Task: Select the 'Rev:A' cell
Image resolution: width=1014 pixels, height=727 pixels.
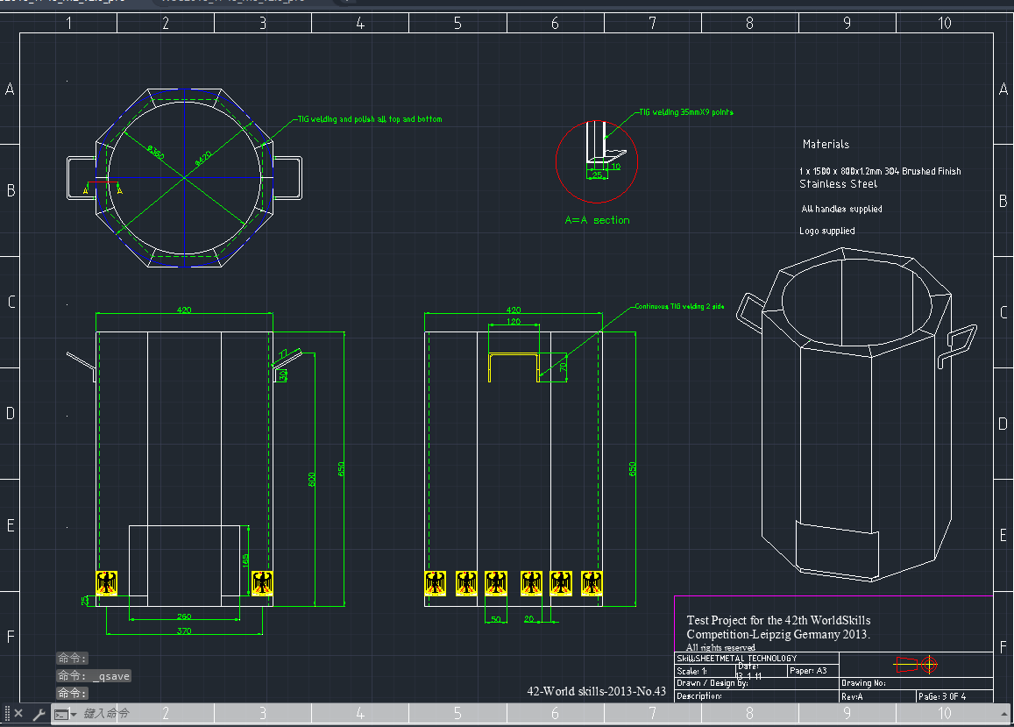Action: pyautogui.click(x=877, y=696)
